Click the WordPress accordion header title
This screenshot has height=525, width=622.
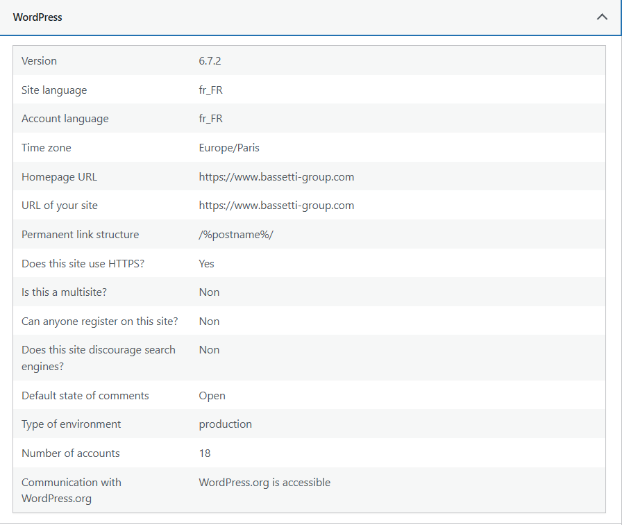click(x=37, y=17)
